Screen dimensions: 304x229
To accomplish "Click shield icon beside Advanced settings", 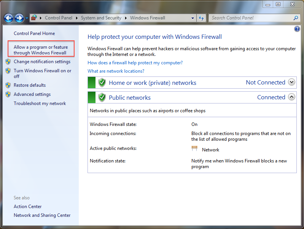I will (8, 94).
